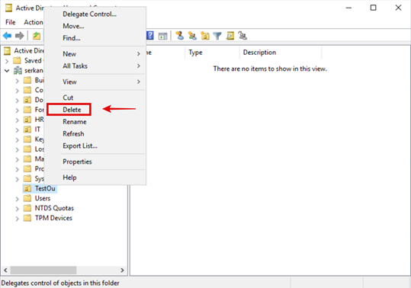Click the Type column header
This screenshot has height=288, width=411.
212,53
